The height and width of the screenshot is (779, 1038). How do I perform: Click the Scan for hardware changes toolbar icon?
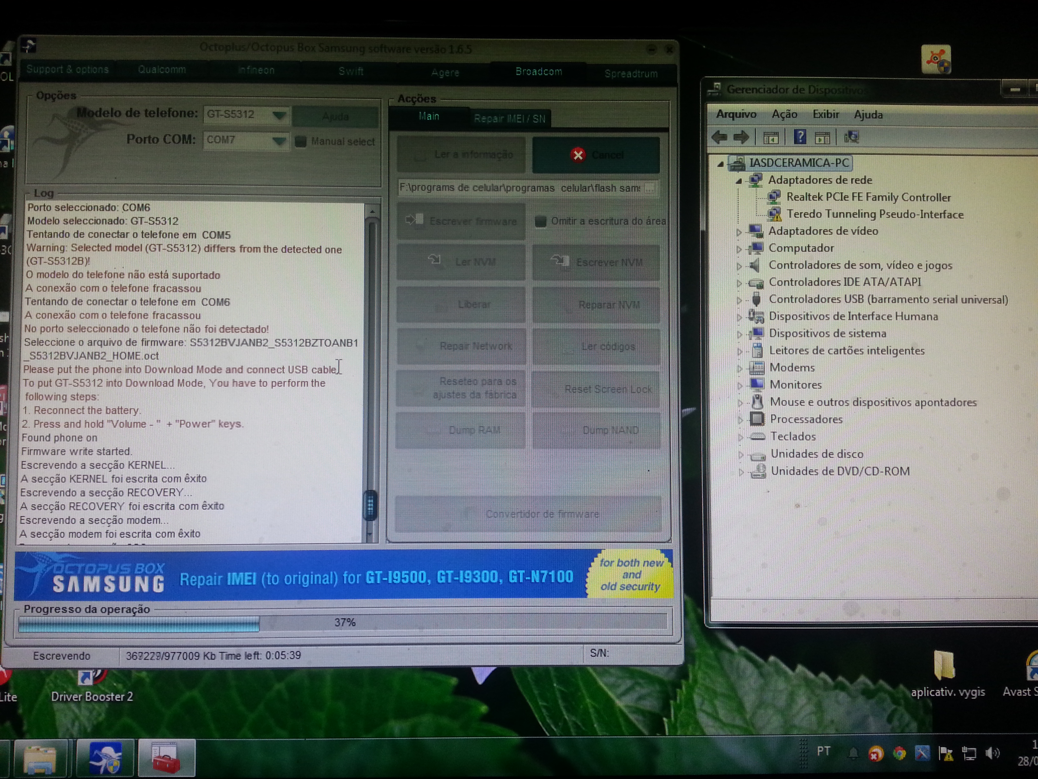[x=851, y=137]
